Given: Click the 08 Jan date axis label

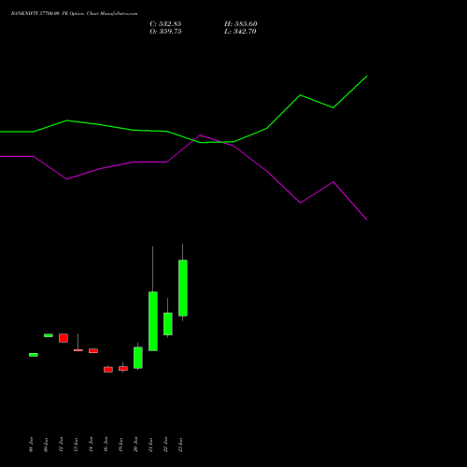Looking at the screenshot, I should (31, 445).
